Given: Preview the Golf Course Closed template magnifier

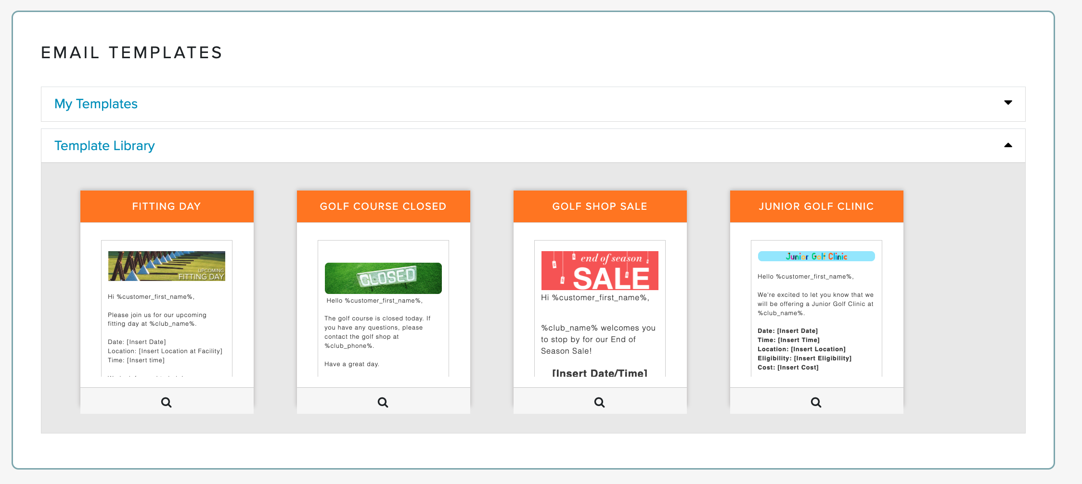Looking at the screenshot, I should tap(383, 402).
